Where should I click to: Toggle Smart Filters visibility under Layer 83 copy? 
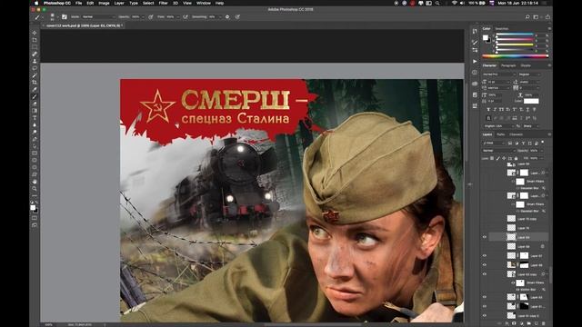click(513, 282)
